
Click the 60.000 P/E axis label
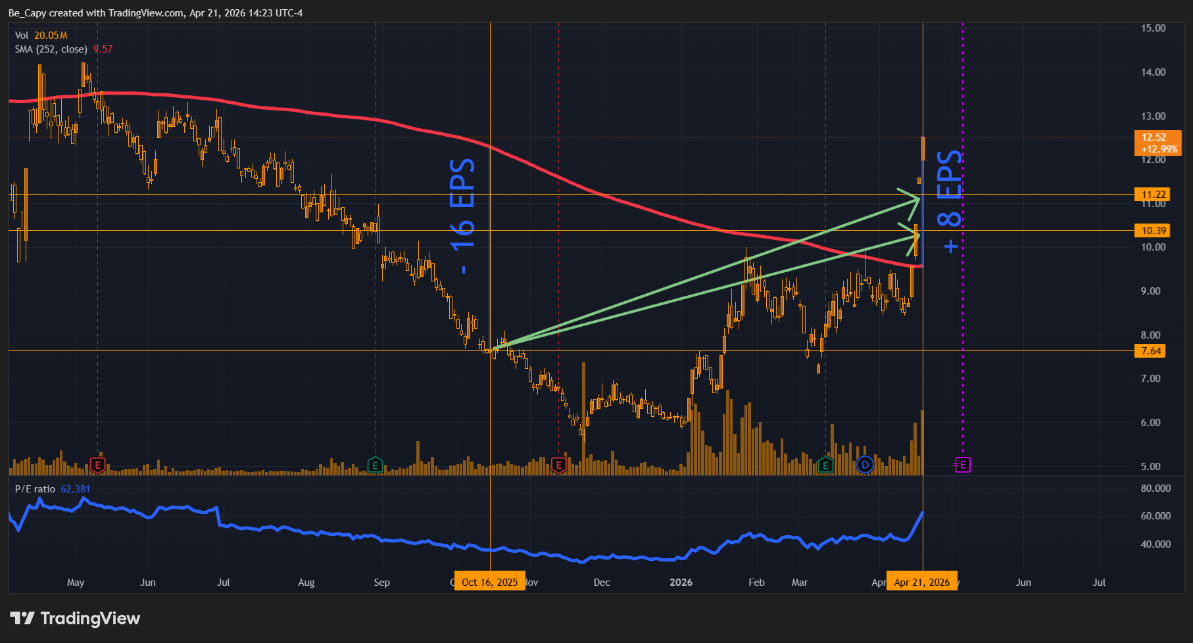click(x=1156, y=516)
